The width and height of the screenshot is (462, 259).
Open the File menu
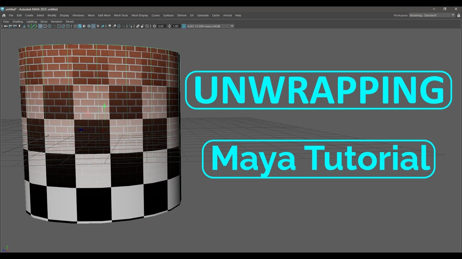pos(11,15)
